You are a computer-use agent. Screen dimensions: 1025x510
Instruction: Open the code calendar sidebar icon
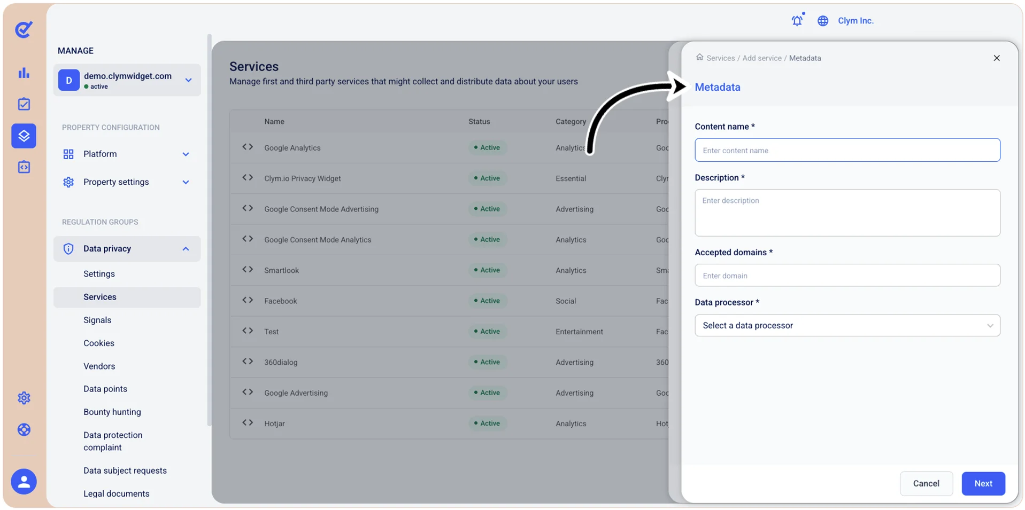[x=24, y=167]
